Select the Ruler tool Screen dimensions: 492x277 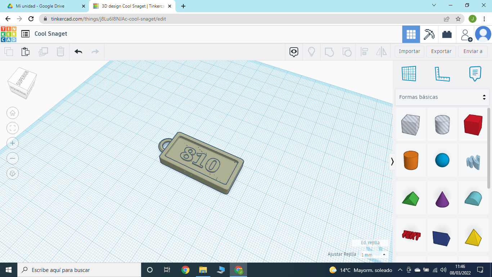pos(442,74)
